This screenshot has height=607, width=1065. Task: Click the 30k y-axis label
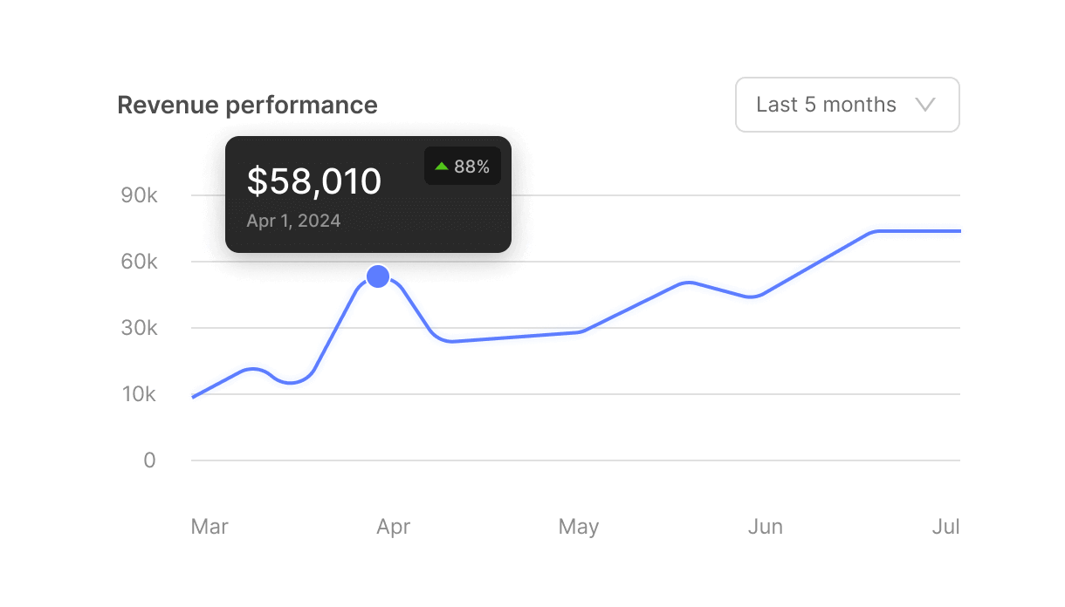[139, 328]
